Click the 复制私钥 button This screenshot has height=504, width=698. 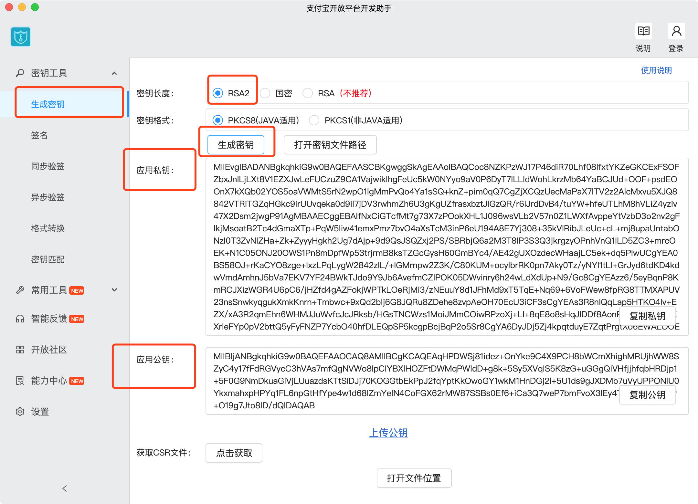tap(647, 316)
